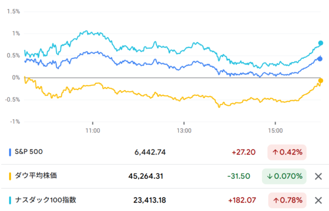
Task: Remove ナスダック100指数 with its X icon
Action: point(318,200)
